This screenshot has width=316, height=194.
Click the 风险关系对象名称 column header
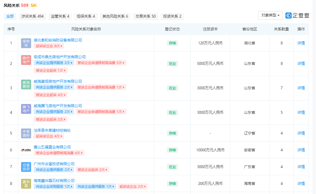(x=86, y=29)
